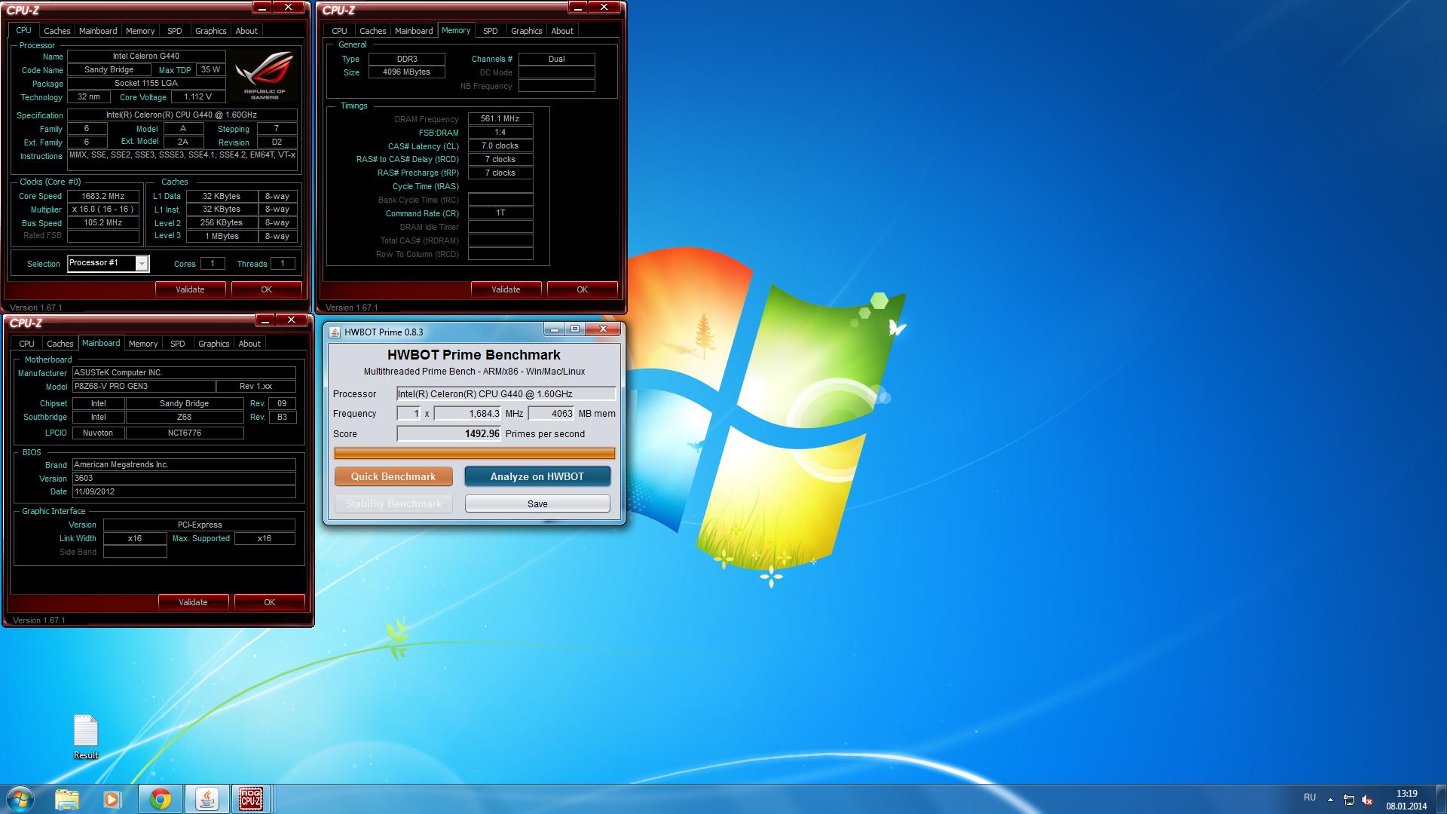Click OK in Memory window
This screenshot has width=1447, height=814.
coord(582,289)
